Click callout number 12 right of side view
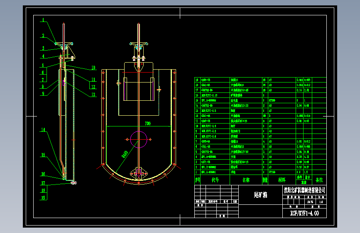This screenshot has width=360, height=233. coord(93,87)
